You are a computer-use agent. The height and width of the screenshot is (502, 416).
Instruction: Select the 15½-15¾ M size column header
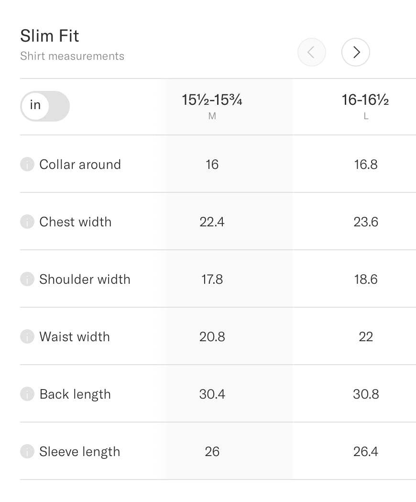click(212, 106)
